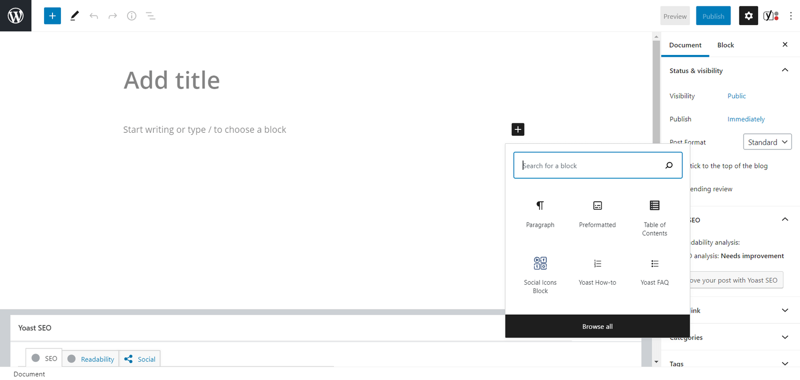This screenshot has height=380, width=800.
Task: Open the Post Format dropdown
Action: [x=767, y=142]
